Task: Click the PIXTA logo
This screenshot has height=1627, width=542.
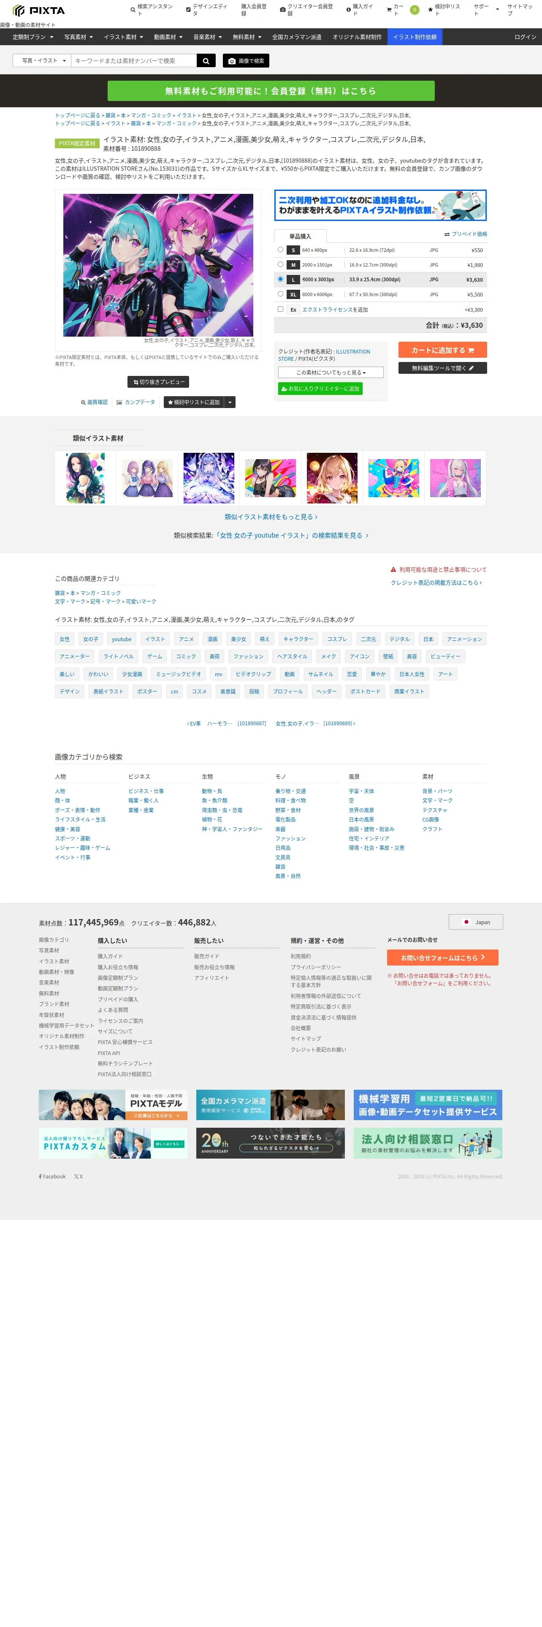Action: [38, 11]
